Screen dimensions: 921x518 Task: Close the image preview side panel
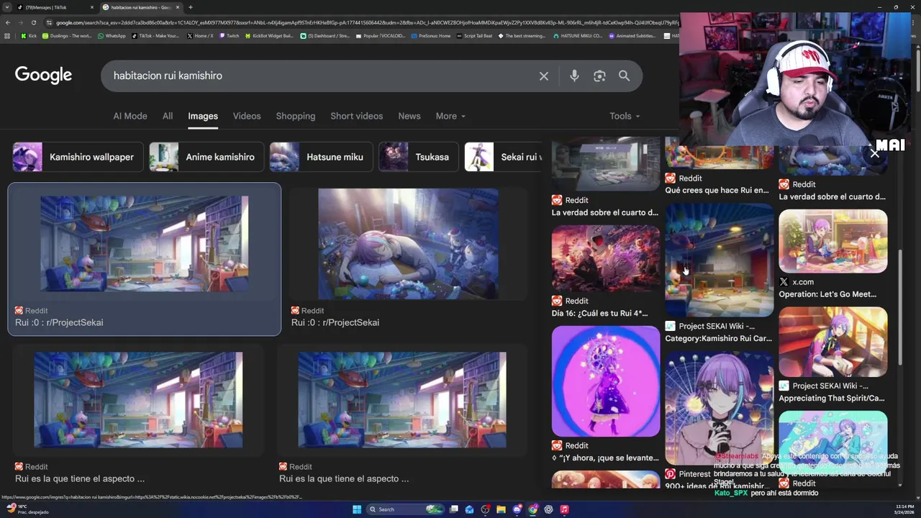pyautogui.click(x=874, y=153)
